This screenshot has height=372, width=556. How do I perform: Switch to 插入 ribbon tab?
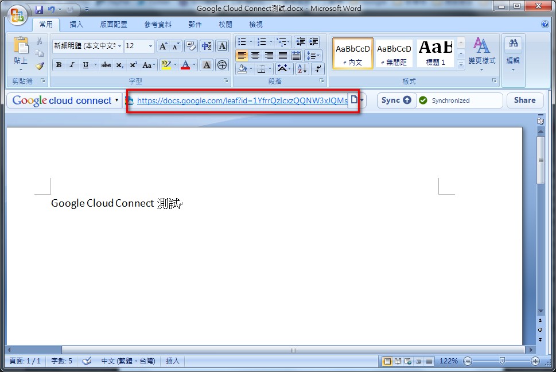(x=76, y=25)
